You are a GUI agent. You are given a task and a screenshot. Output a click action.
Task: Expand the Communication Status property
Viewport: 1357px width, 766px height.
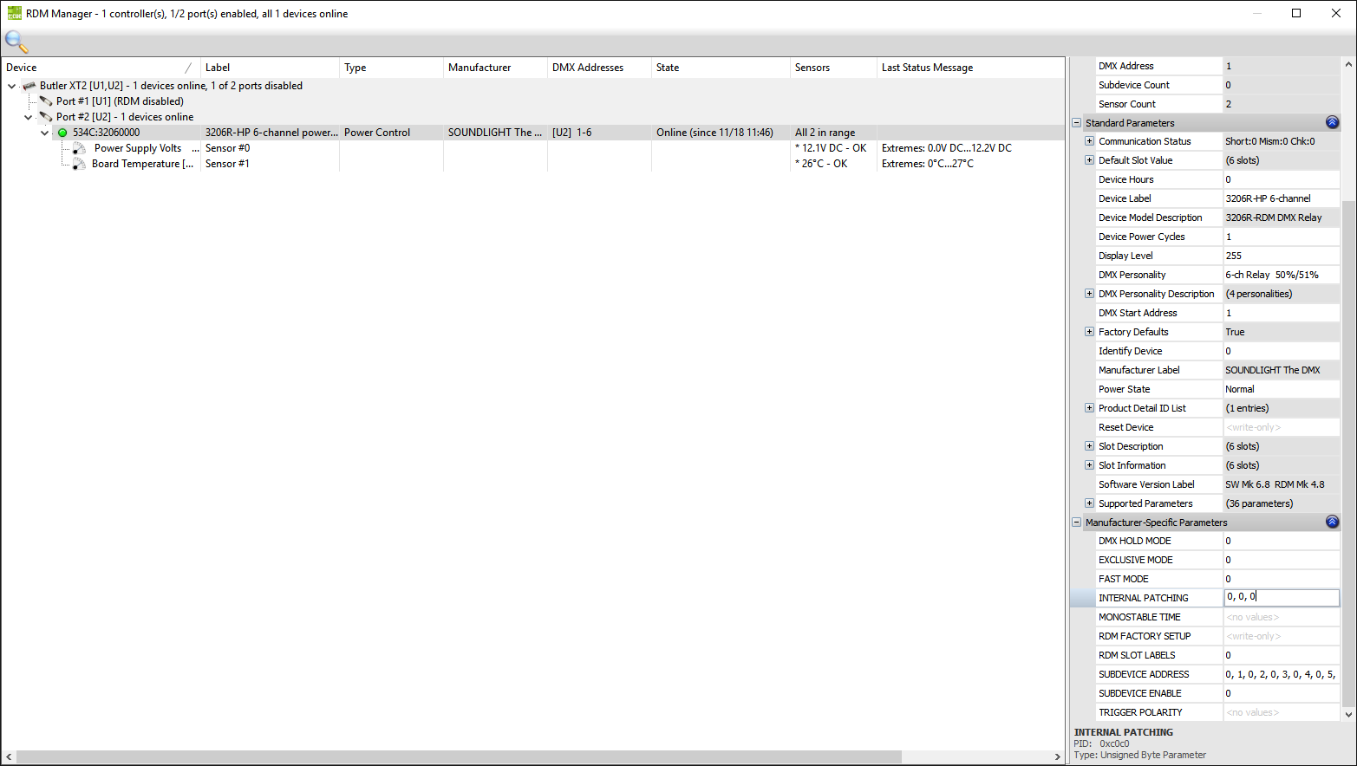[1089, 141]
